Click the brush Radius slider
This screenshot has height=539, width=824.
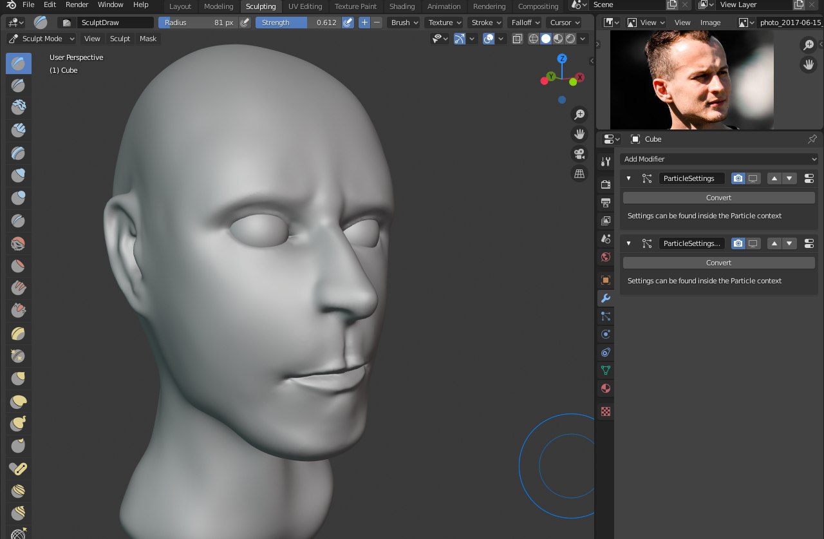(198, 23)
